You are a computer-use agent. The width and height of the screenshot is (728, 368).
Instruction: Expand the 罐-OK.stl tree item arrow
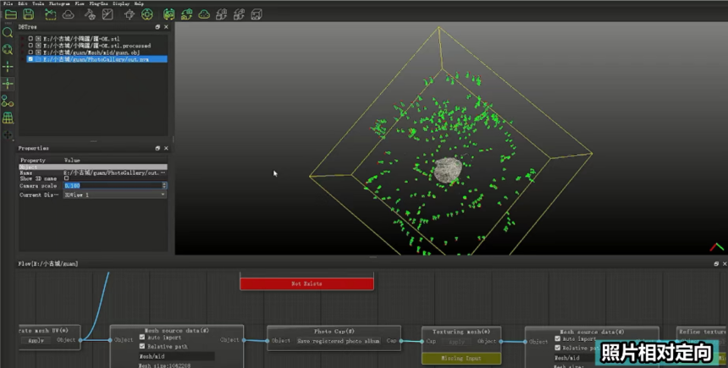(23, 39)
